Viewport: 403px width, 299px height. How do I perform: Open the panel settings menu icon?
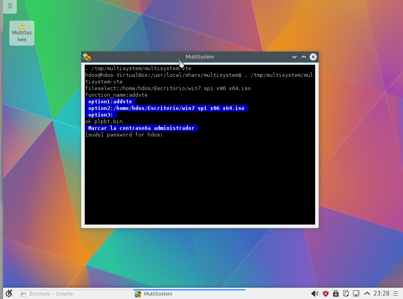[x=396, y=294]
